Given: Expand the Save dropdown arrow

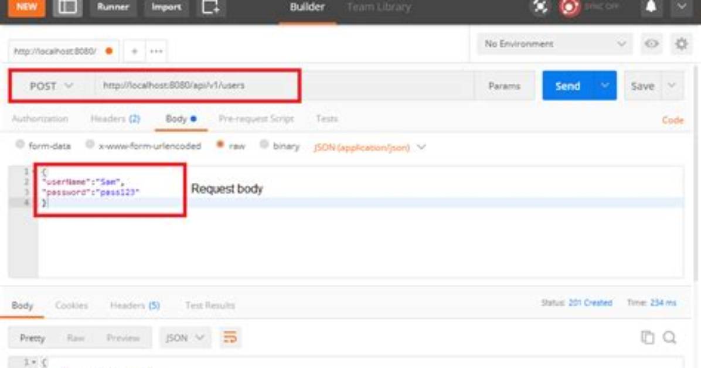Looking at the screenshot, I should click(672, 86).
